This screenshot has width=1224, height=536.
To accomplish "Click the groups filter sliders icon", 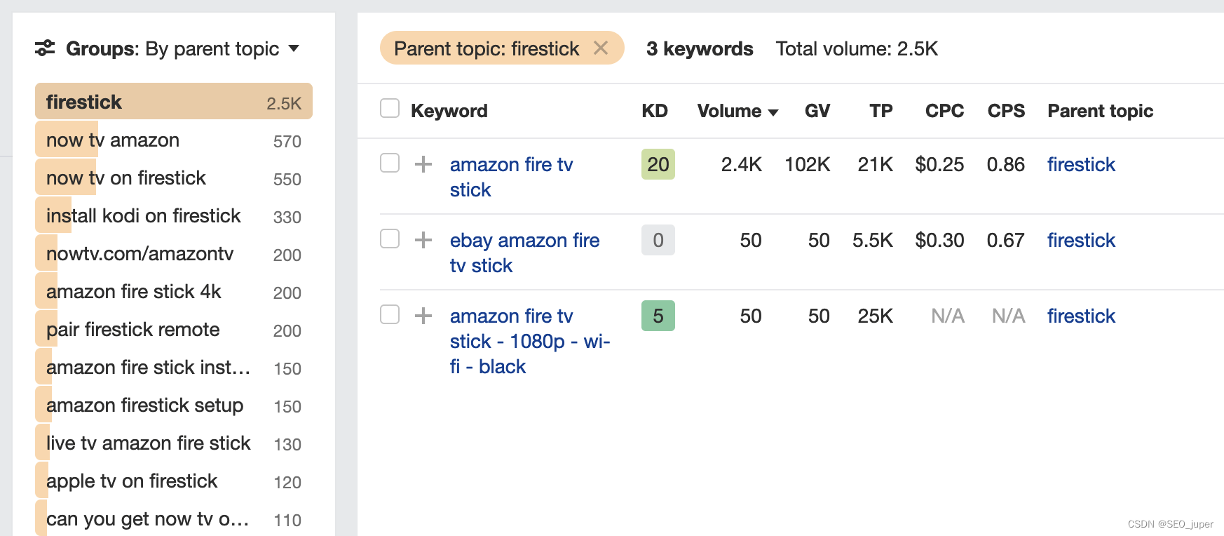I will coord(45,48).
